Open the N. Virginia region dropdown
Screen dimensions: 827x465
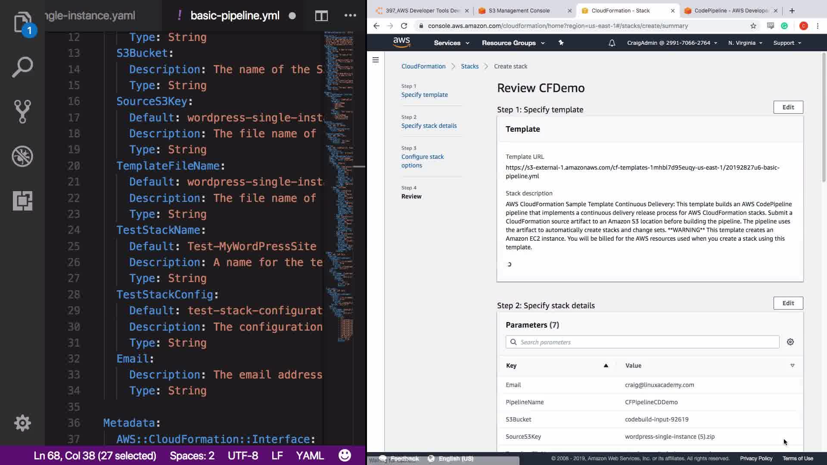coord(745,43)
